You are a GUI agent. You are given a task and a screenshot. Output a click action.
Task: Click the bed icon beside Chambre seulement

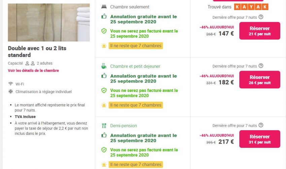pyautogui.click(x=104, y=7)
